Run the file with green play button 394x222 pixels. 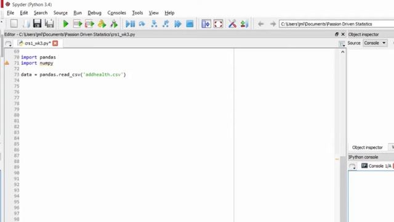pos(66,24)
